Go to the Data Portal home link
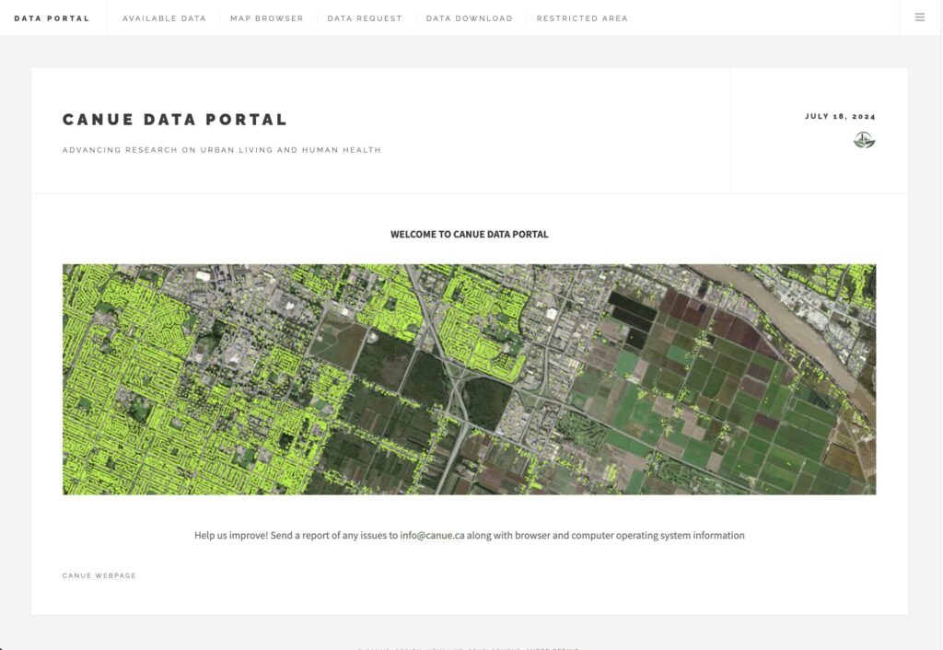Viewport: 943px width, 650px height. click(x=52, y=18)
